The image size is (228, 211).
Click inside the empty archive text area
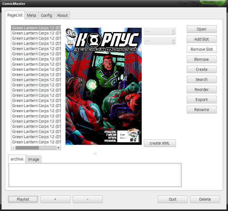(95, 175)
